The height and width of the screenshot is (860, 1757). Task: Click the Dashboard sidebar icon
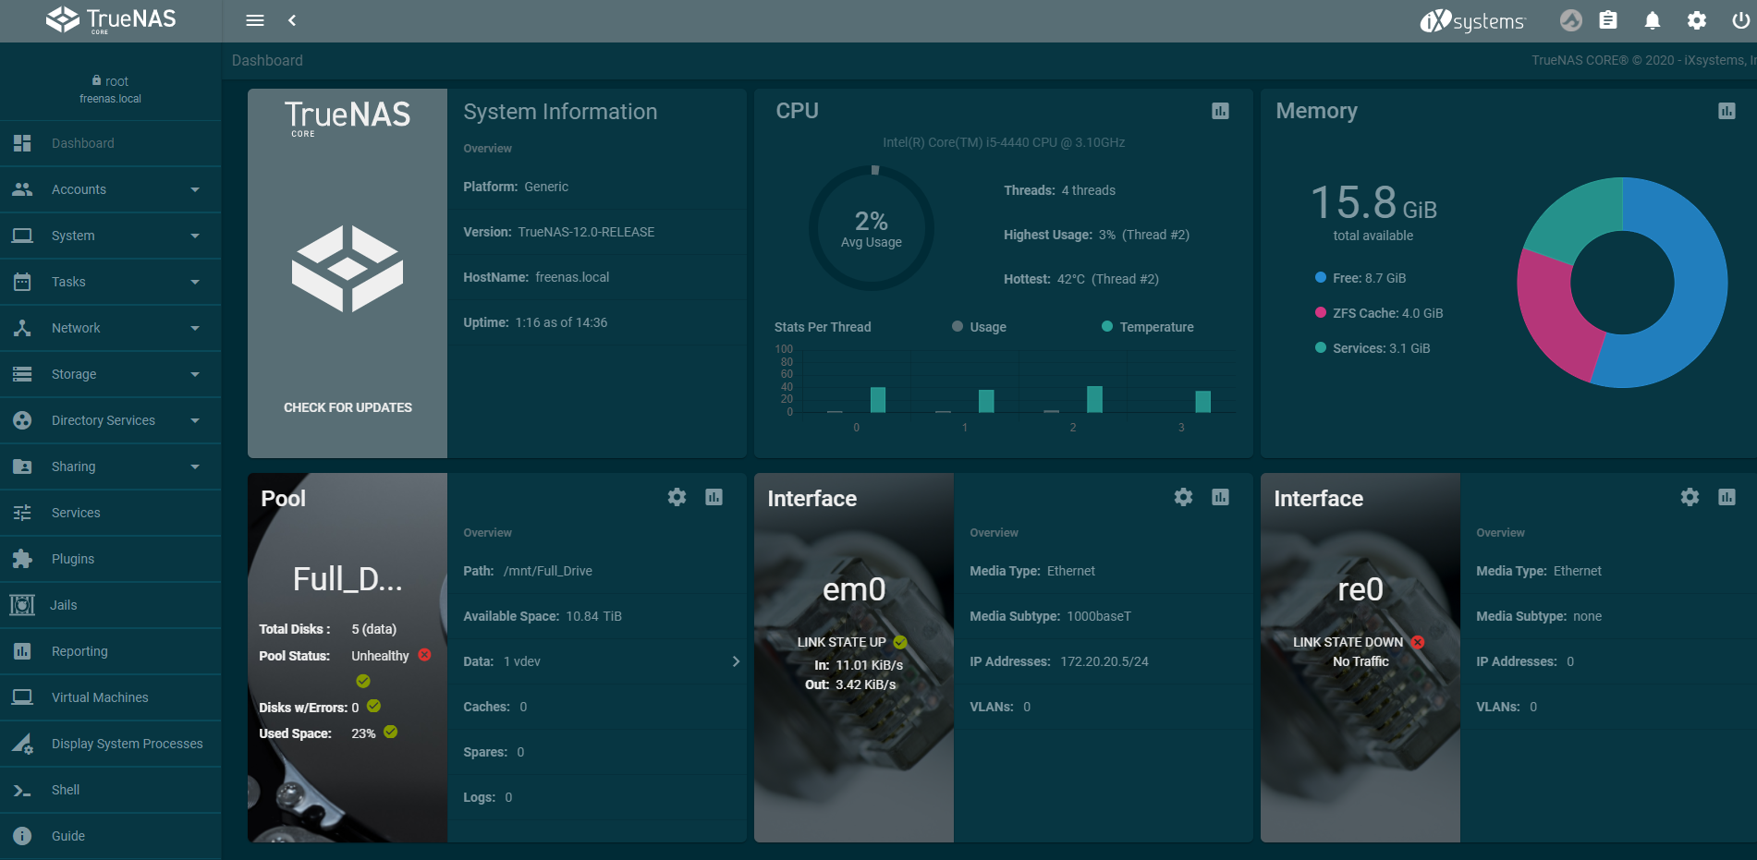22,143
